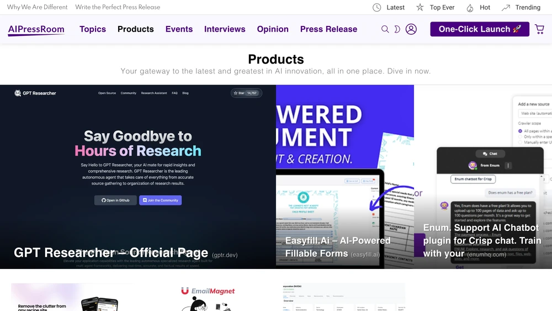Open Write the Perfect Press Release link
The image size is (552, 311).
pos(118,7)
